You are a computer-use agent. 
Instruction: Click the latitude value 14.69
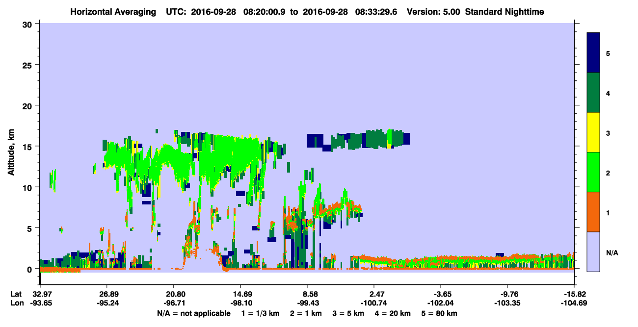click(240, 294)
